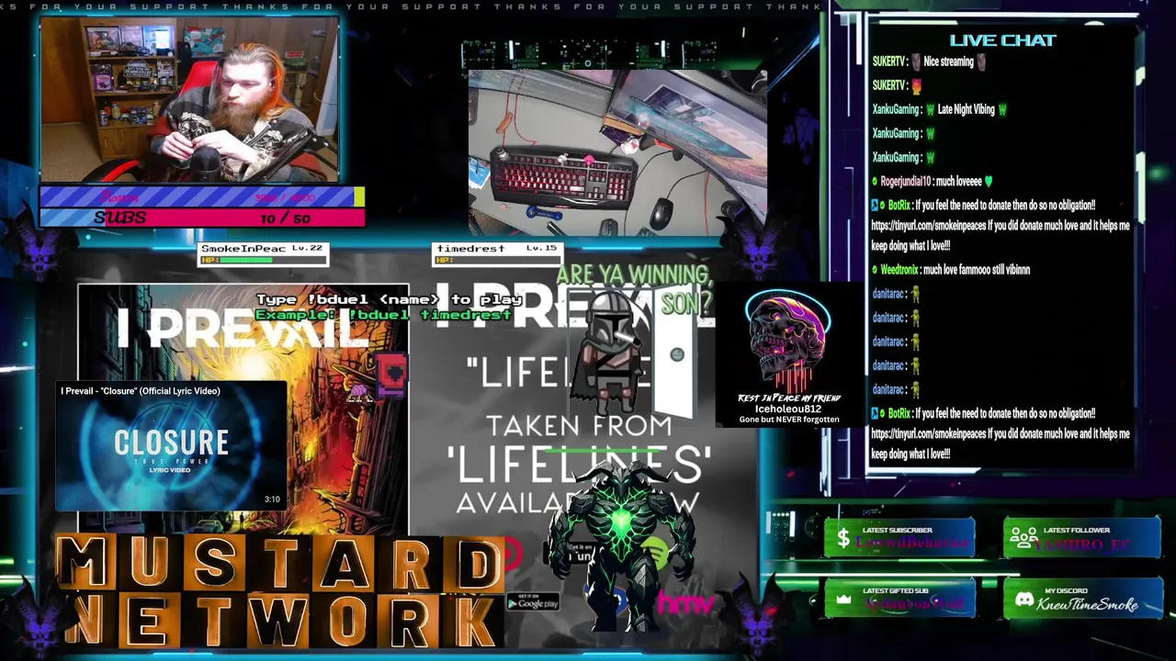Click the dollar sign Latest Subscriber icon

tap(842, 539)
